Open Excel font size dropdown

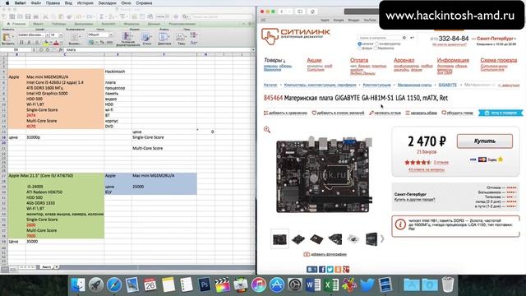[x=61, y=35]
